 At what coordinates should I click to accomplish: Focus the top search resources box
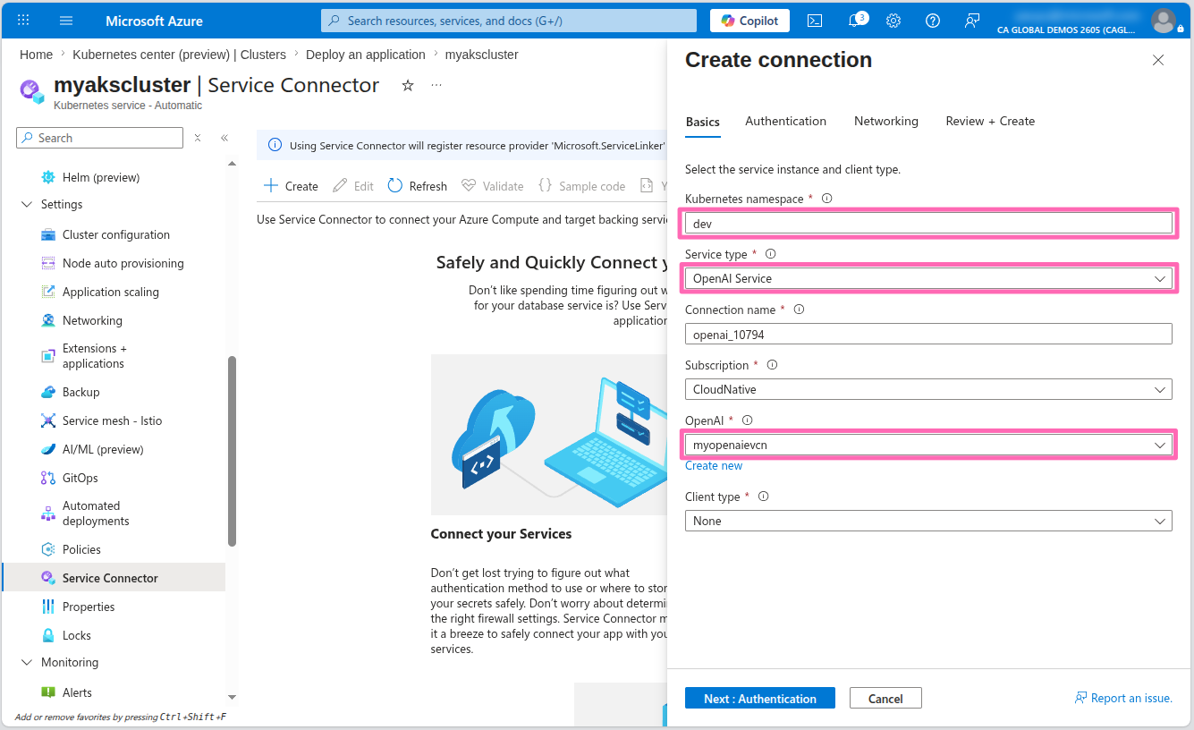pos(509,21)
